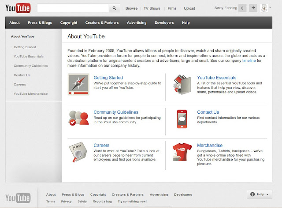Open Help in dark nav bar
282x208 pixels.
click(186, 23)
